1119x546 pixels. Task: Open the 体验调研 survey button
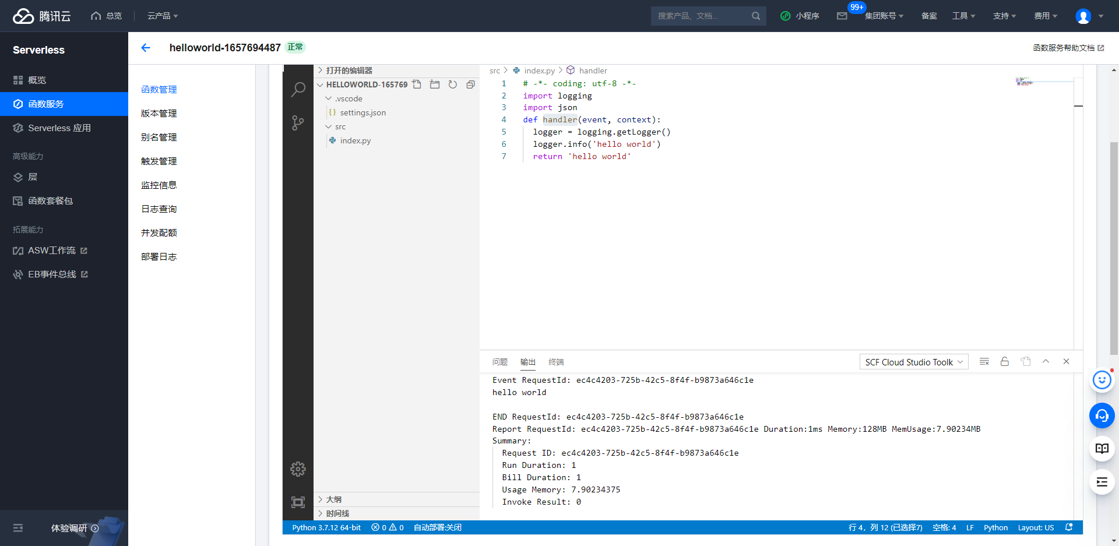click(x=75, y=528)
